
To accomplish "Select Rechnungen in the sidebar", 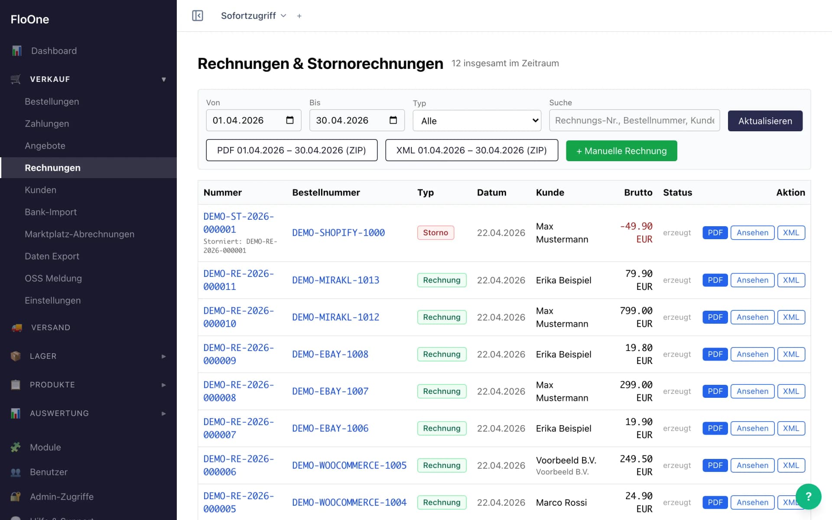I will 88,168.
